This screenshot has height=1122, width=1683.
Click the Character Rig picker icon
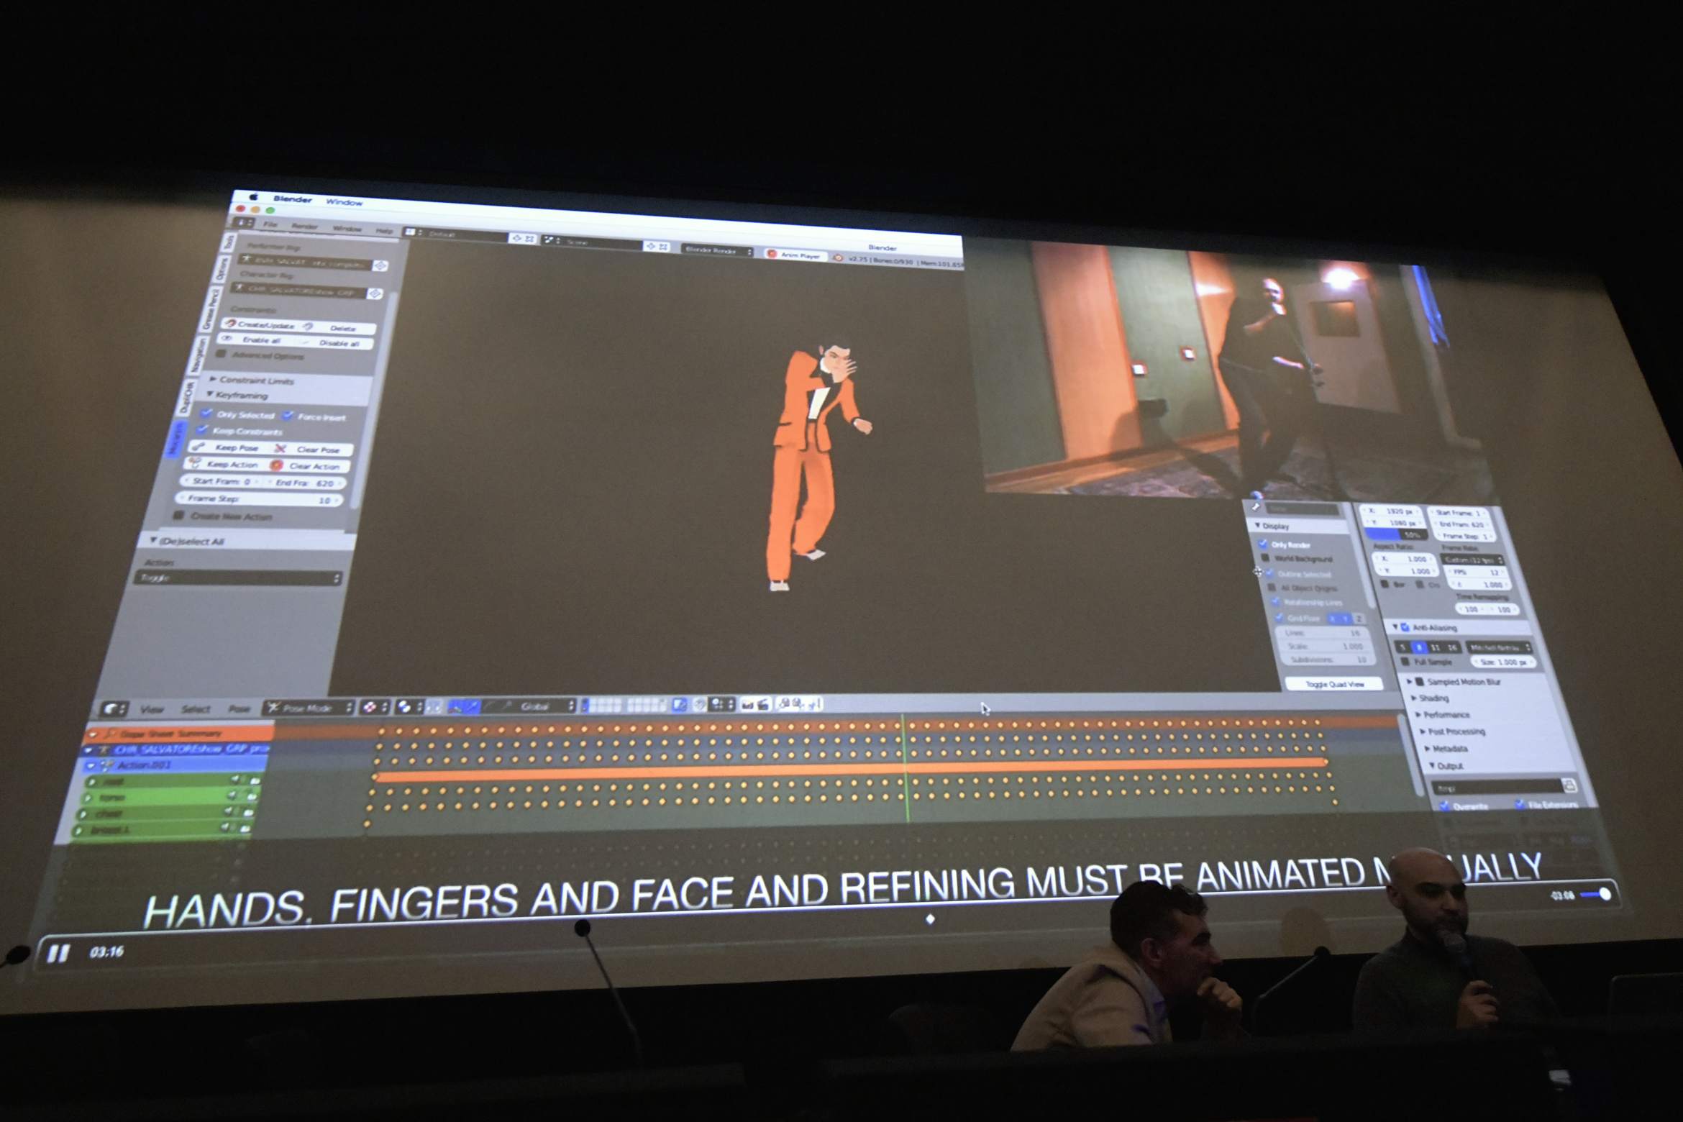point(375,293)
